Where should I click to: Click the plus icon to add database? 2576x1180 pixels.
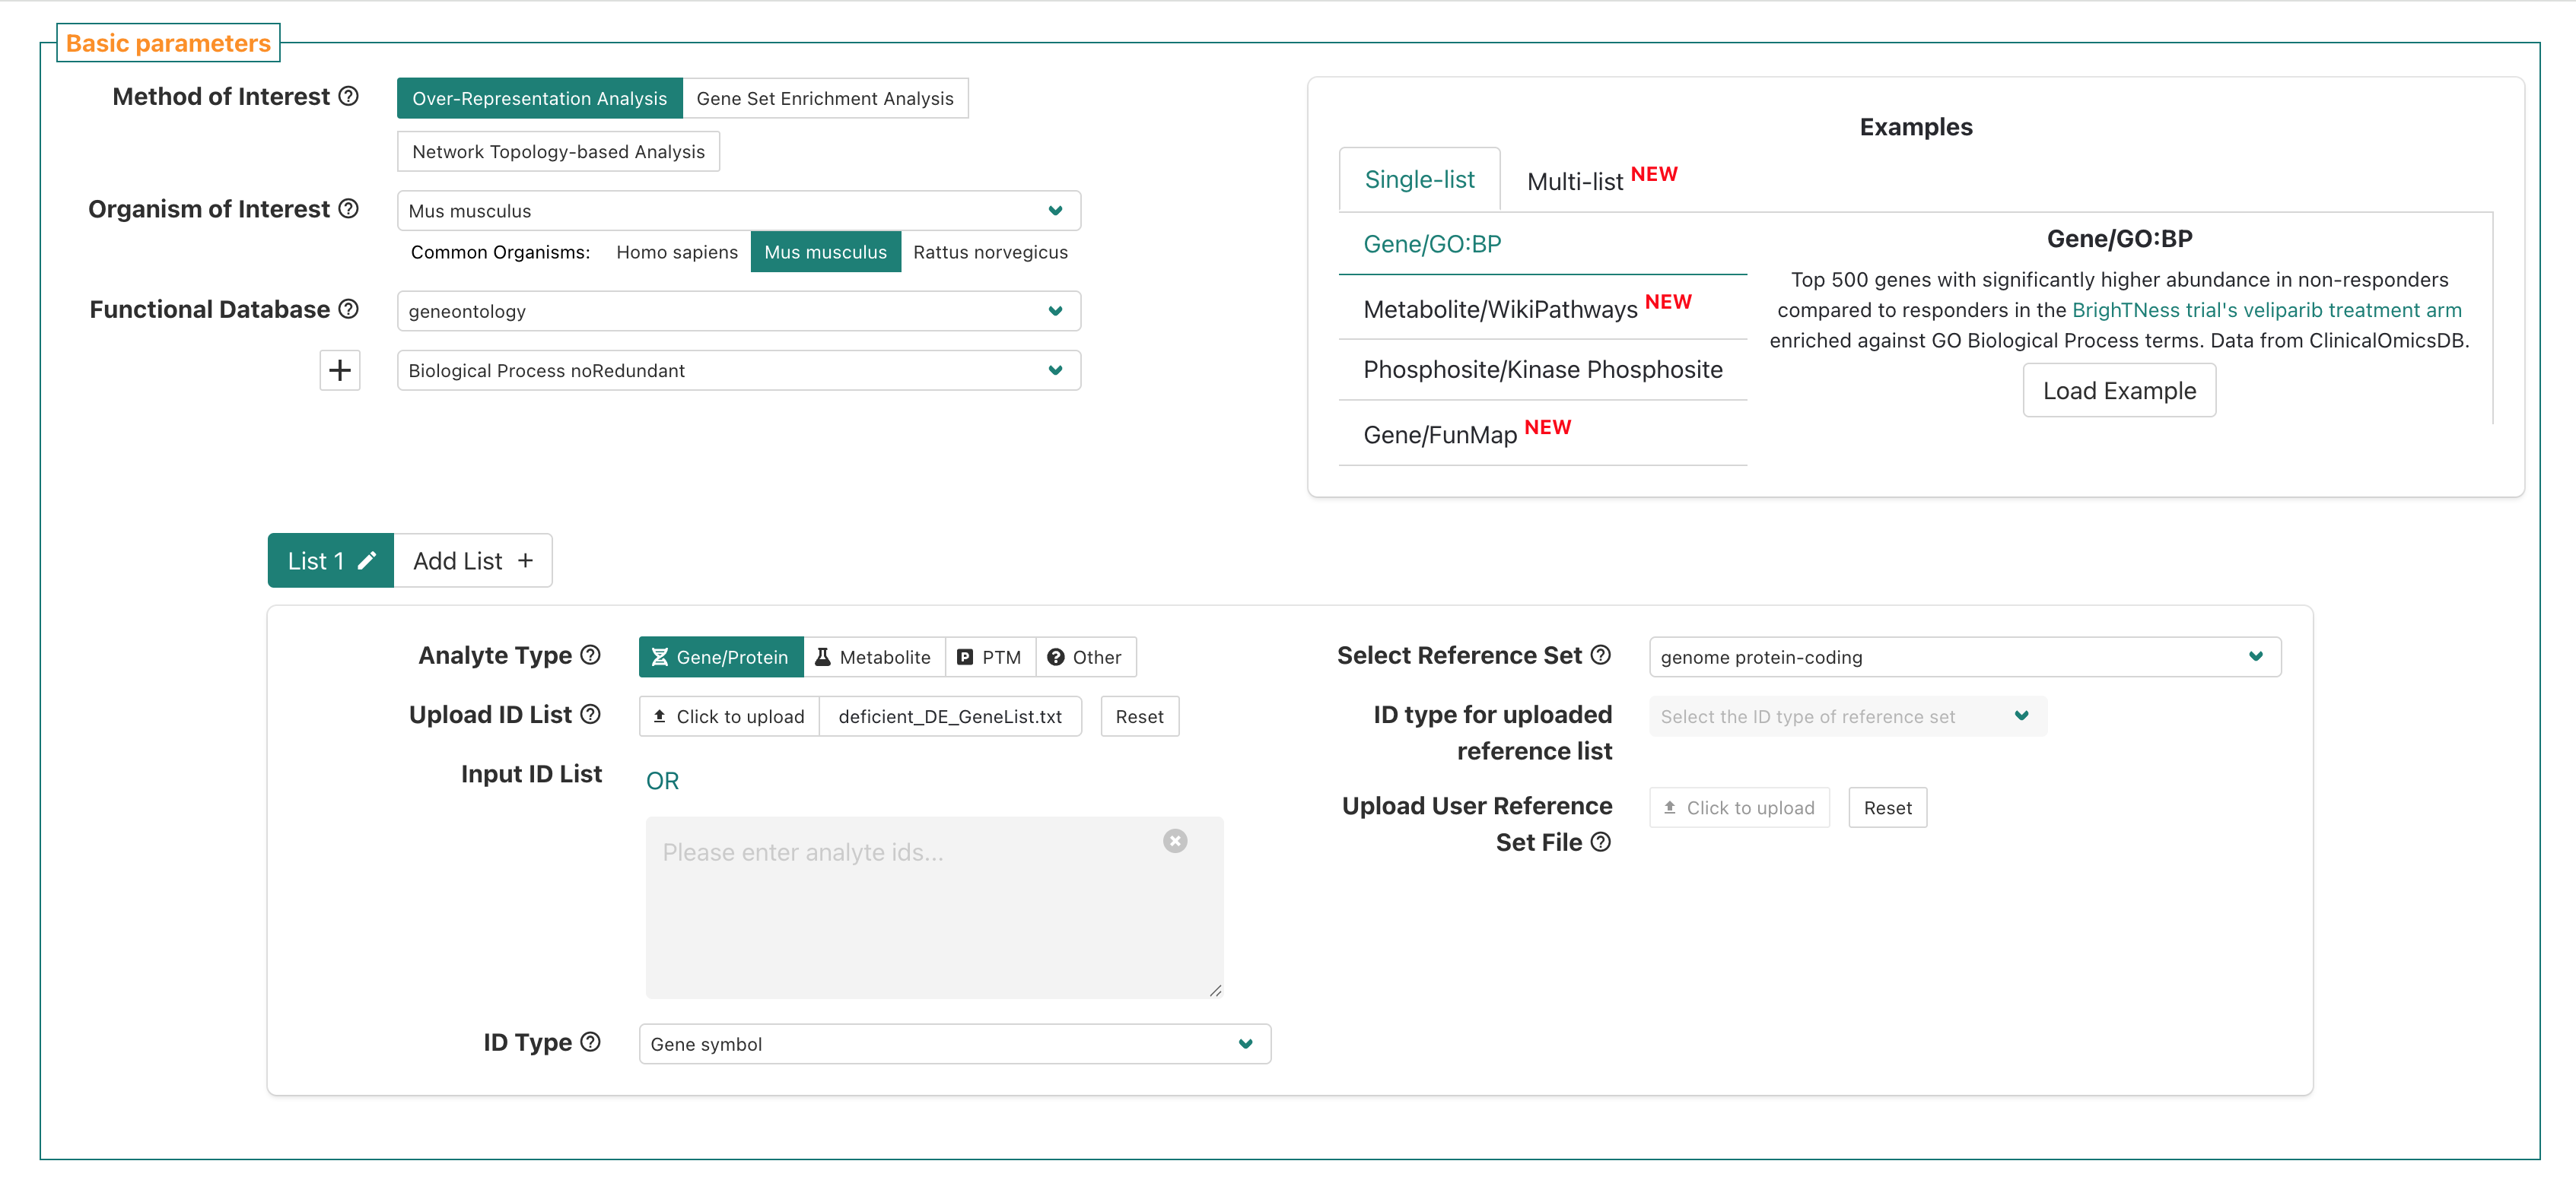tap(340, 371)
